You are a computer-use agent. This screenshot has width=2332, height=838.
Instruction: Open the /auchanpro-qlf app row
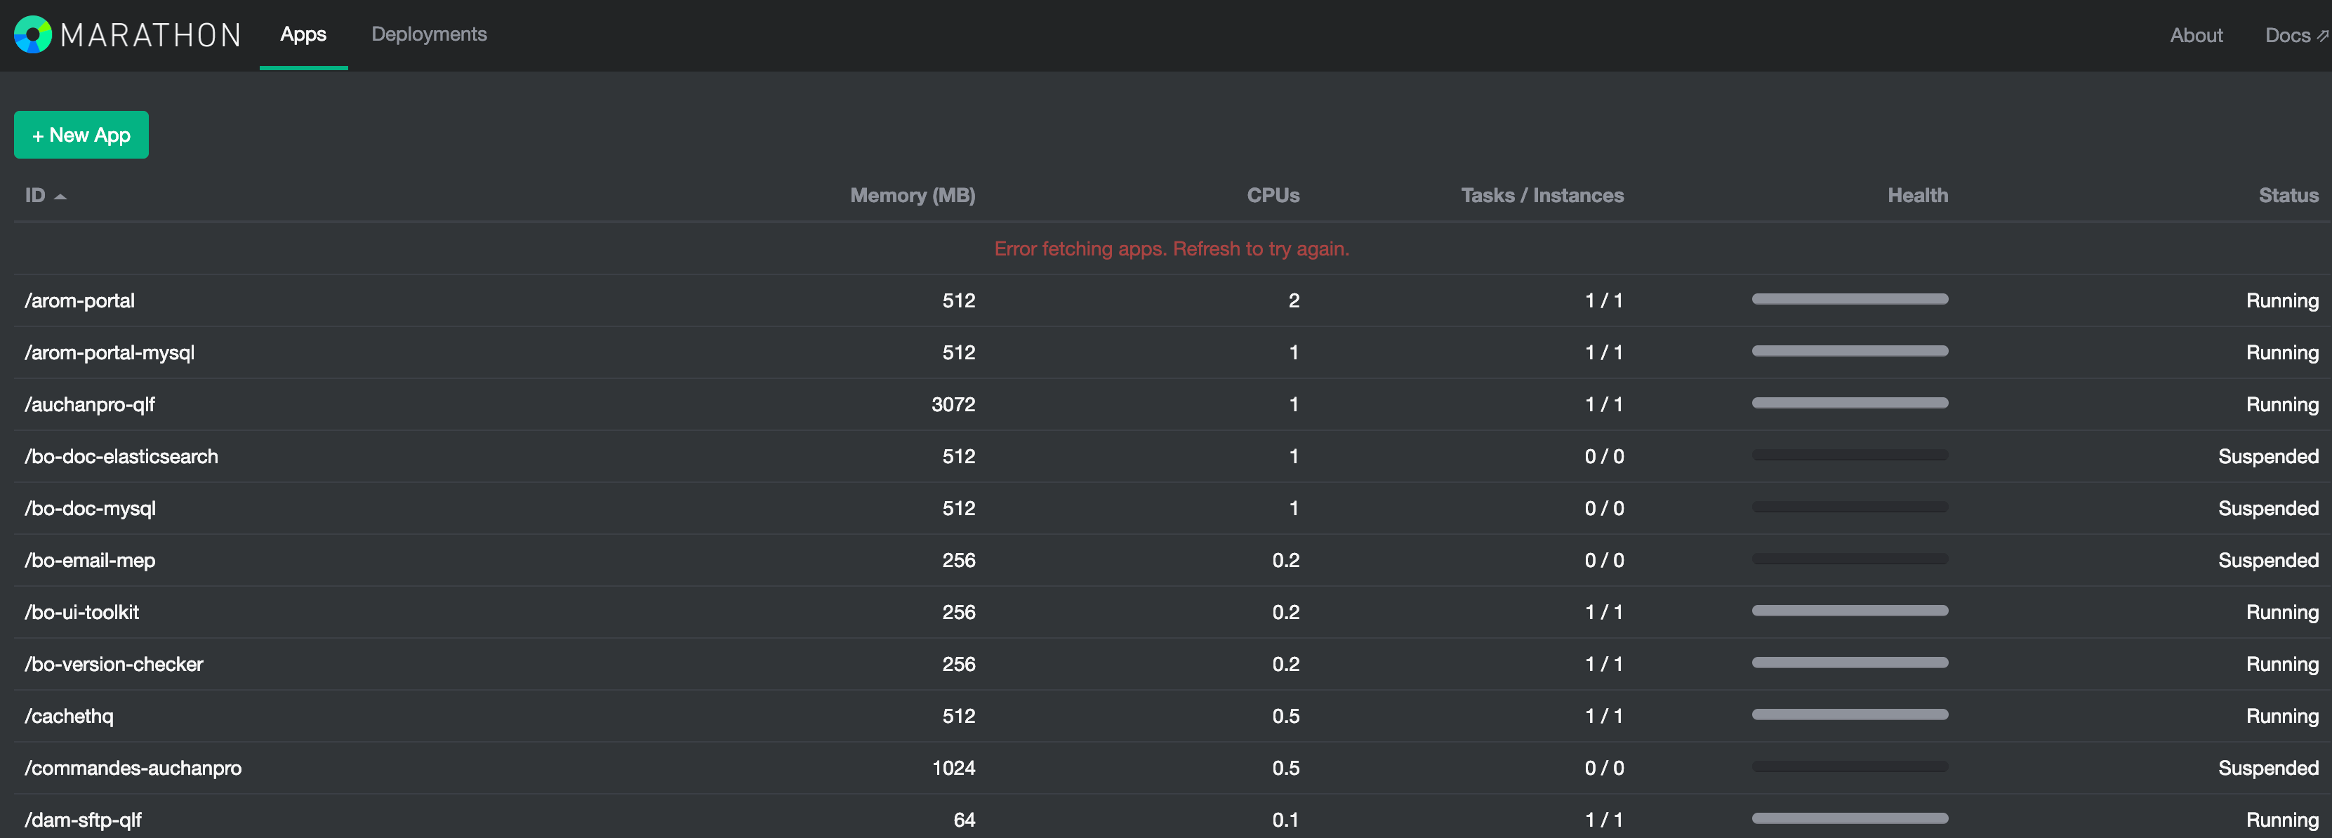pyautogui.click(x=90, y=404)
